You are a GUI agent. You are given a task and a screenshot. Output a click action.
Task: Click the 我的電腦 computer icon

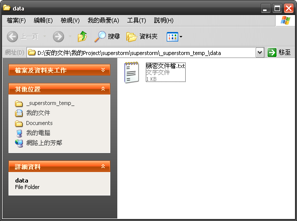coord(19,133)
